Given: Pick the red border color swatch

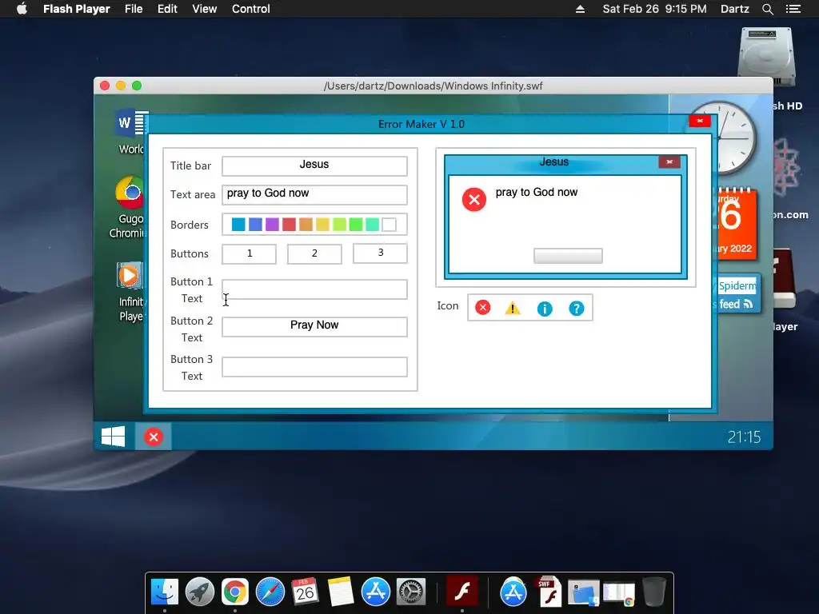Looking at the screenshot, I should 289,225.
